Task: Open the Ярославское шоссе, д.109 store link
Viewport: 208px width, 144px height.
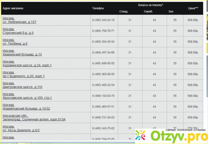Action: (27, 98)
